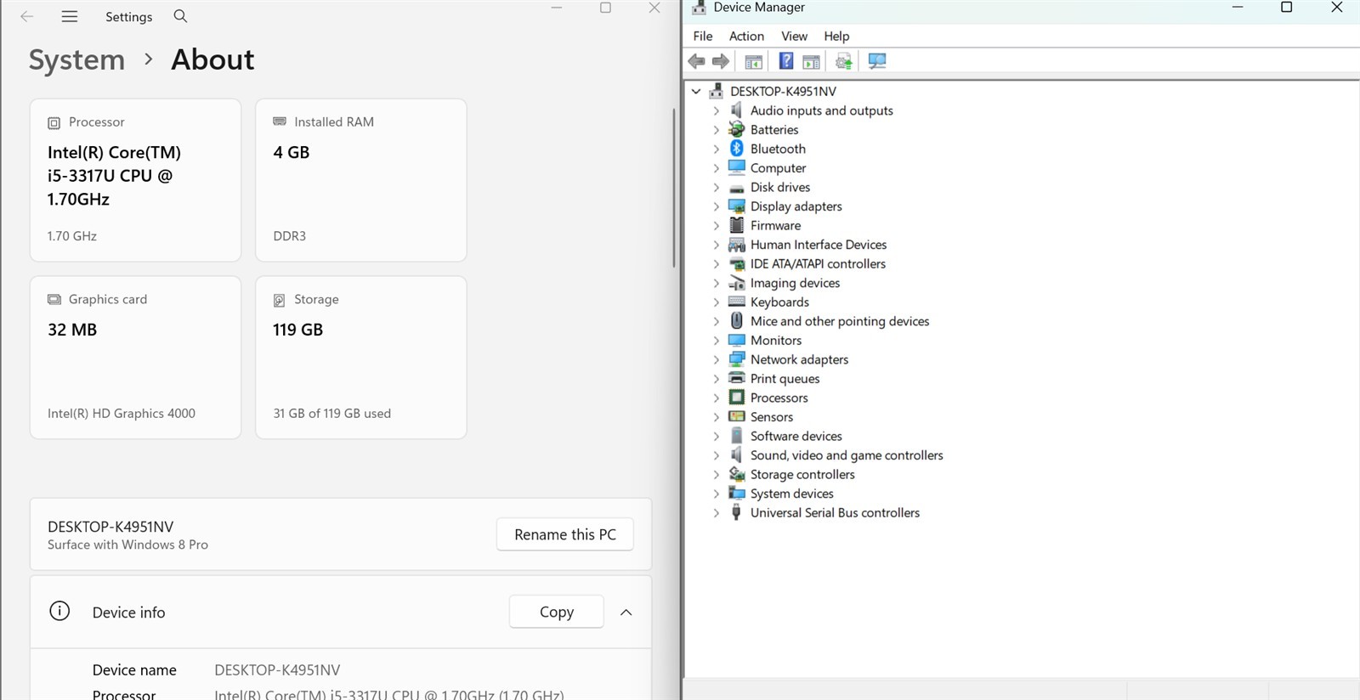Click the Sensors category icon

point(737,416)
